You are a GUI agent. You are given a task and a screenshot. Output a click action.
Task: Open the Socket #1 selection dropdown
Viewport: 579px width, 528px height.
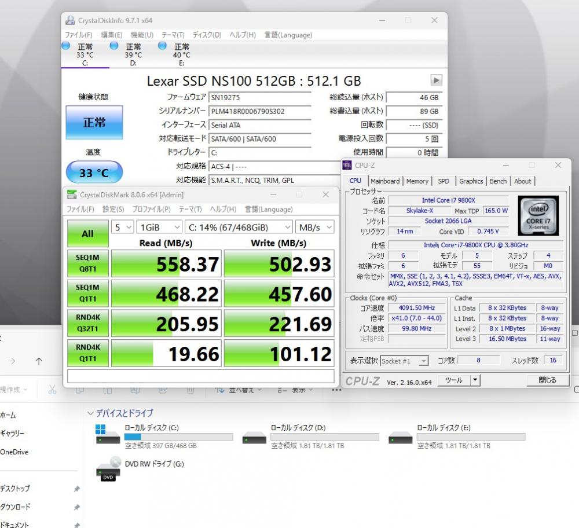(x=404, y=361)
